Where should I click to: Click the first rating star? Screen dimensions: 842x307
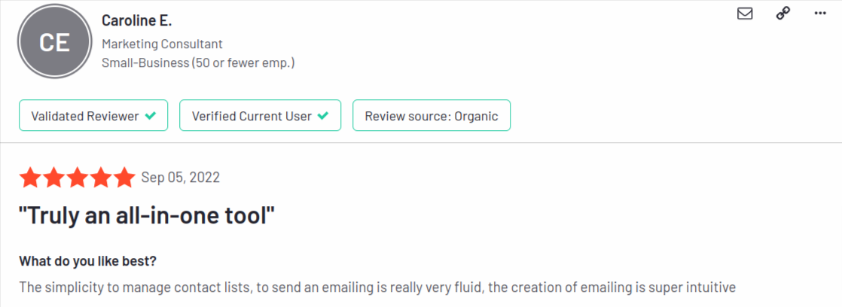pos(32,178)
